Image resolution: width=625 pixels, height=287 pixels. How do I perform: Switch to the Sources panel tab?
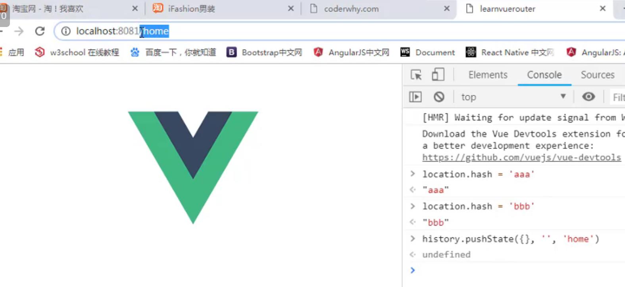(x=598, y=75)
